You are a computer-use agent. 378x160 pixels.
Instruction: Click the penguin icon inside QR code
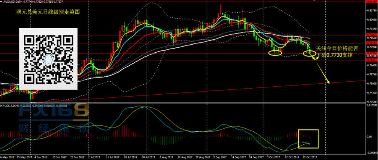[48, 58]
